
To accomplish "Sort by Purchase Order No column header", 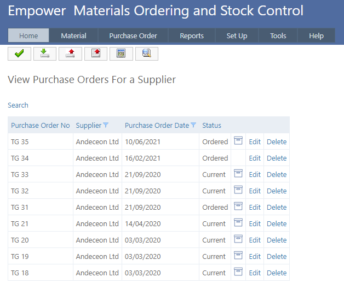I will pyautogui.click(x=41, y=125).
